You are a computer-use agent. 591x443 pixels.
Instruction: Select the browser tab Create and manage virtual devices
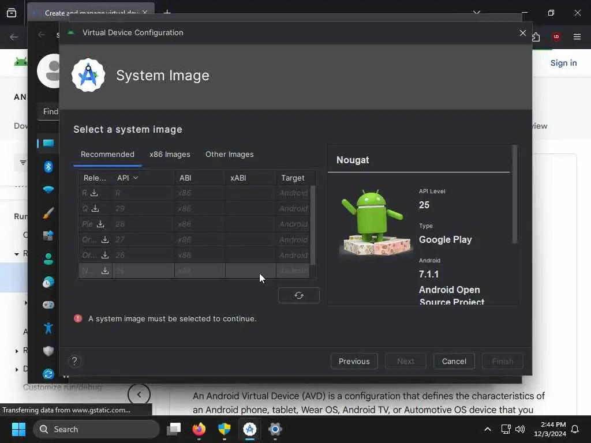point(91,13)
